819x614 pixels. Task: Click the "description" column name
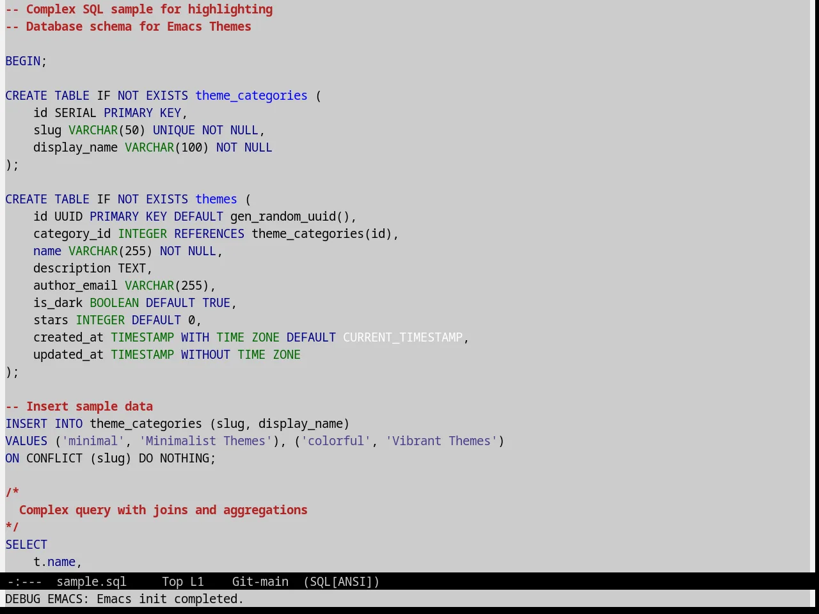(72, 269)
